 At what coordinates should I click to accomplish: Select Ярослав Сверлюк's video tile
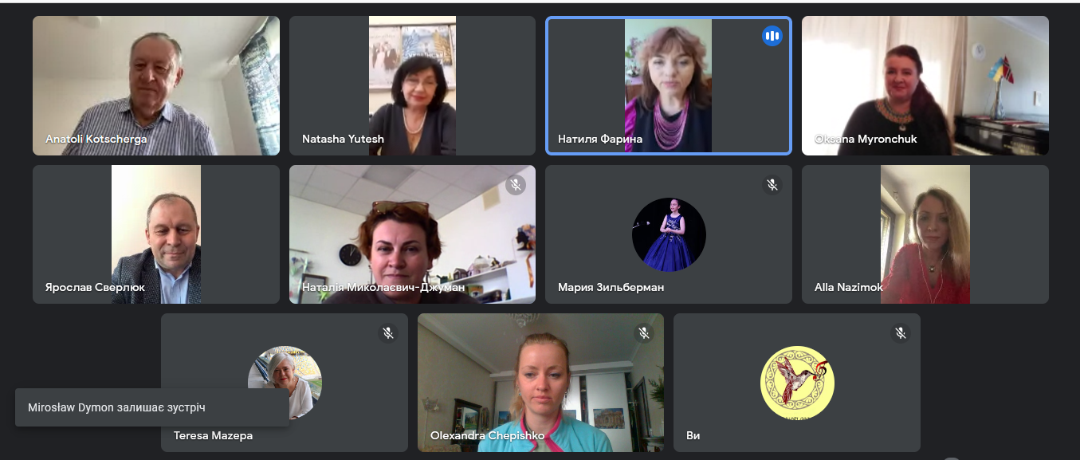point(156,234)
